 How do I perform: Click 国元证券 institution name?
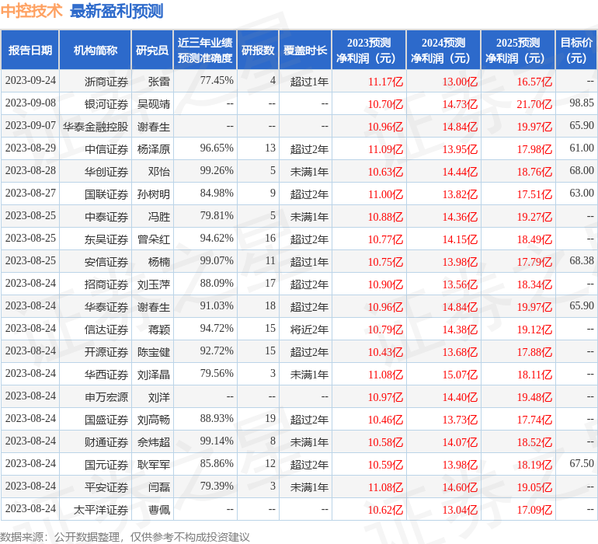click(106, 465)
